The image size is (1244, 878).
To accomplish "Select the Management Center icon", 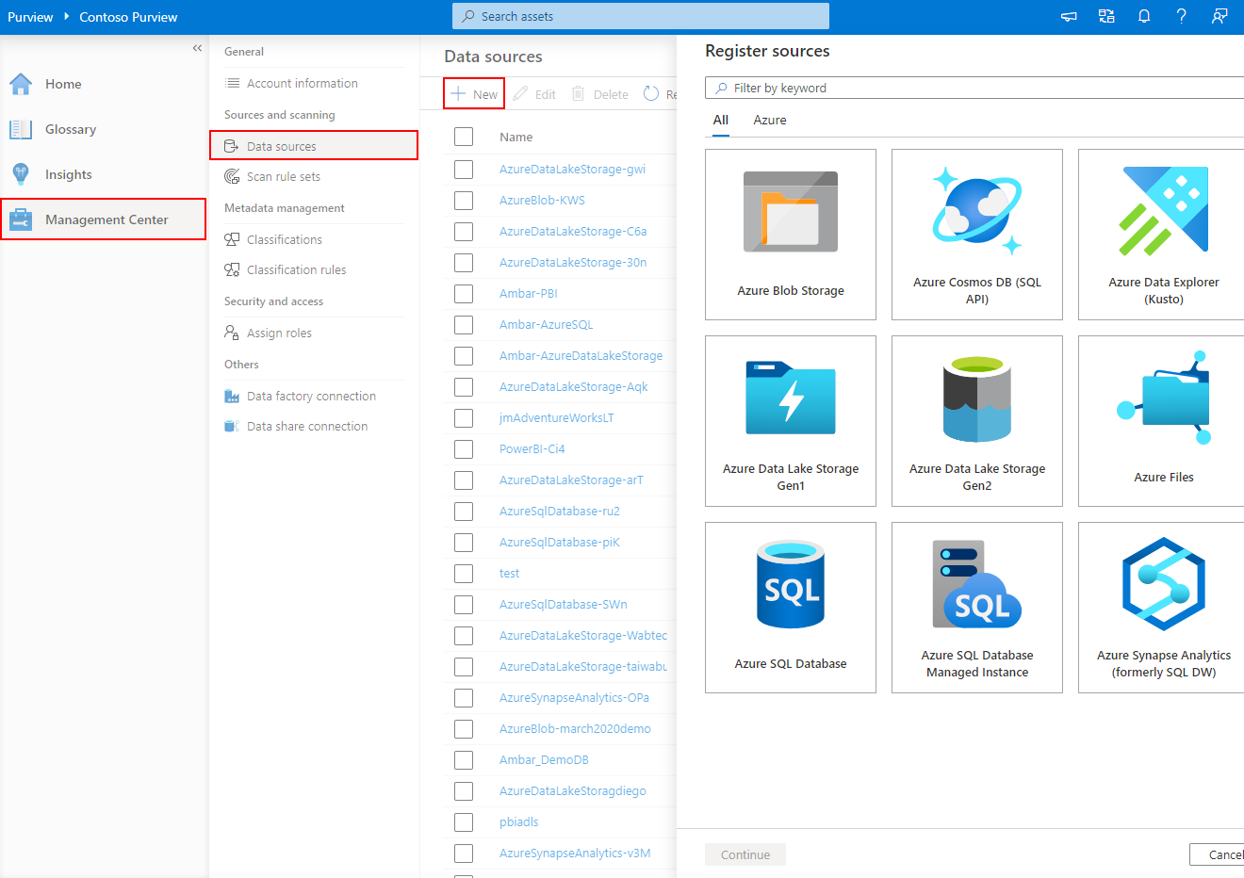I will point(21,219).
